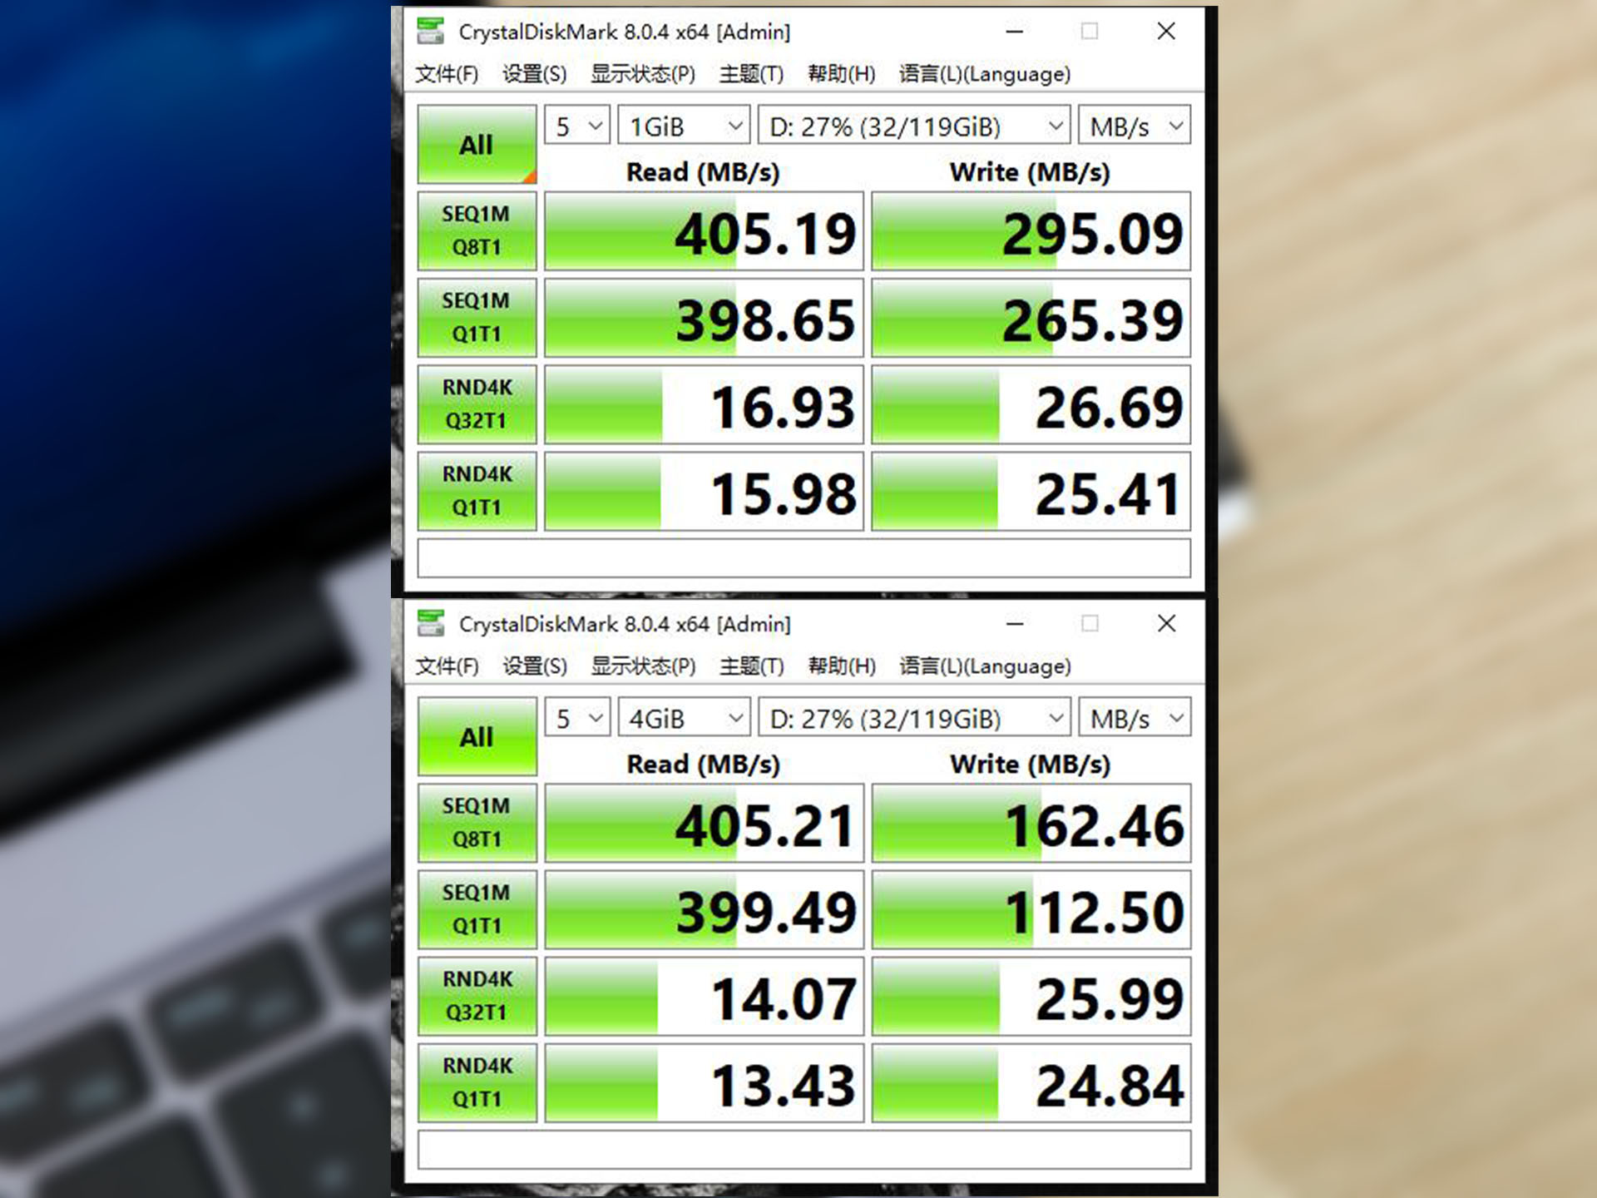The image size is (1597, 1198).
Task: Expand 1GiB test size dropdown
Action: 685,126
